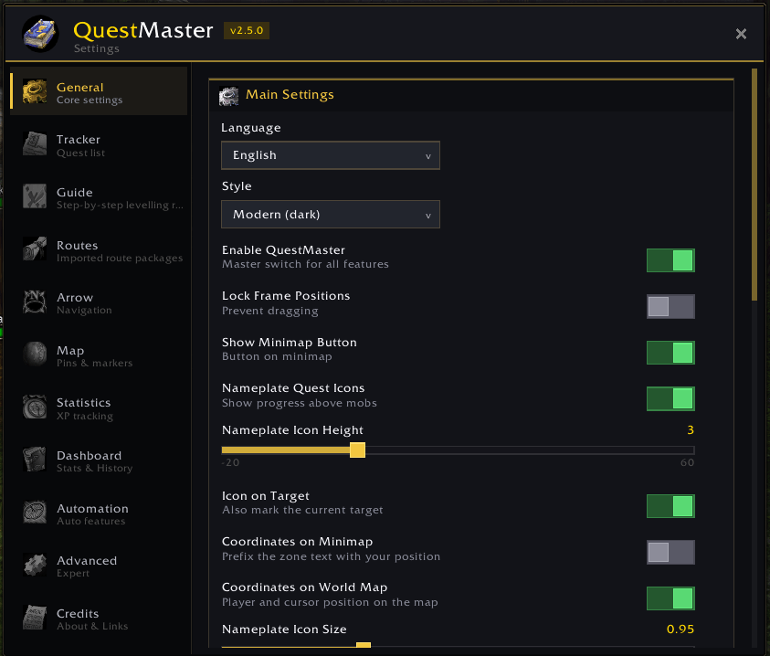Toggle Nameplate Quest Icons off
Screen dimensions: 770x656
(x=670, y=398)
